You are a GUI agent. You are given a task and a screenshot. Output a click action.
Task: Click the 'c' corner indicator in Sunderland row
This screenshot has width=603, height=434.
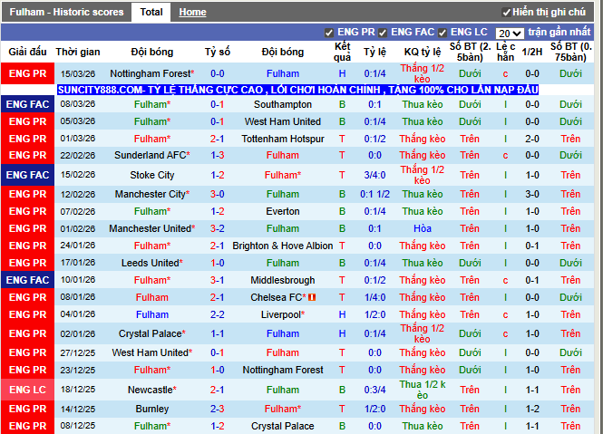[505, 156]
